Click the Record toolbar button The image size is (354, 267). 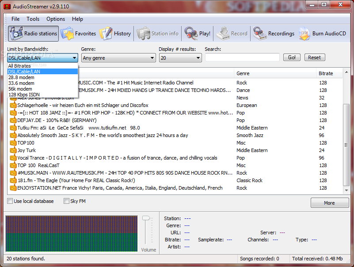(x=232, y=34)
